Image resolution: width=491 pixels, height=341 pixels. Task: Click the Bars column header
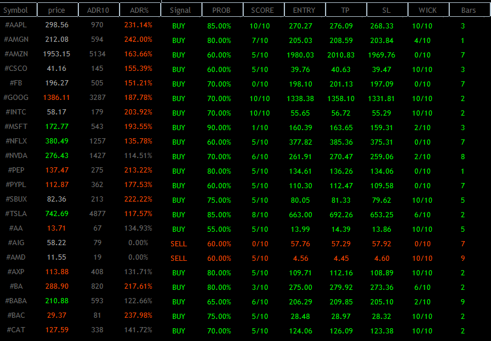coord(470,10)
